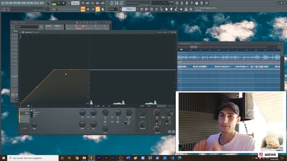
Task: Click the loop recording icon
Action: (103, 3)
